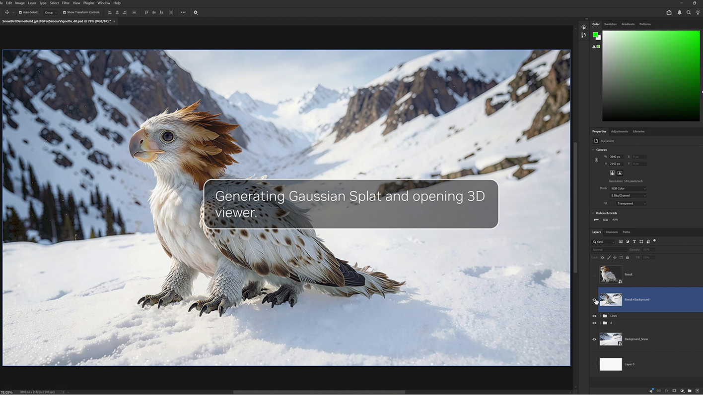
Task: Toggle the Auto-Select checkbox
Action: point(20,12)
